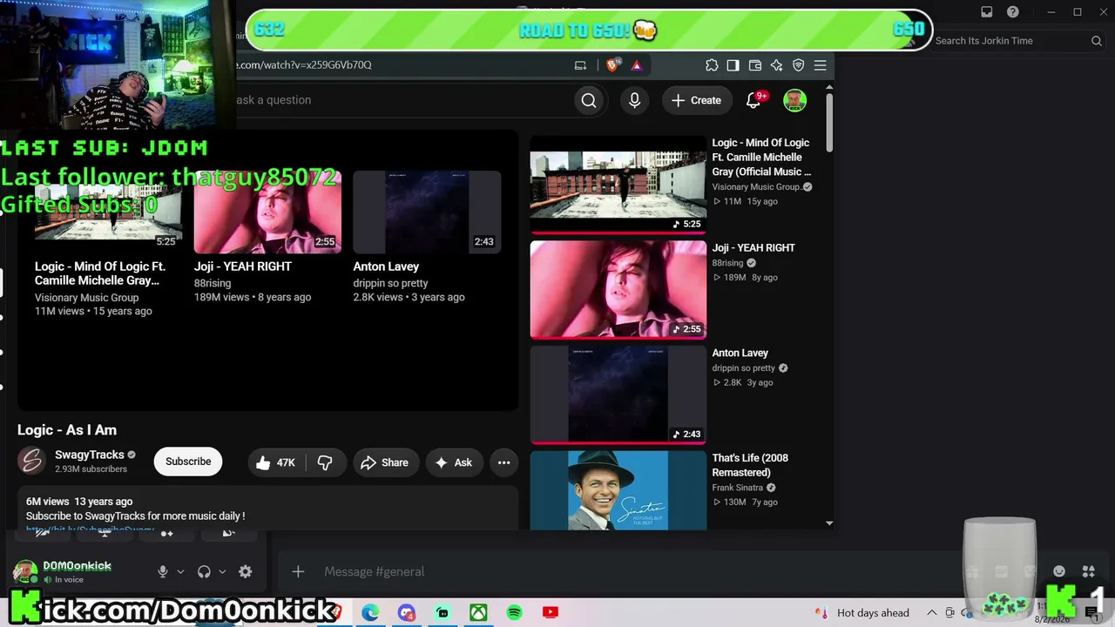Click the endscreen Logic - Mind Of Logic title
The height and width of the screenshot is (627, 1115).
point(100,273)
